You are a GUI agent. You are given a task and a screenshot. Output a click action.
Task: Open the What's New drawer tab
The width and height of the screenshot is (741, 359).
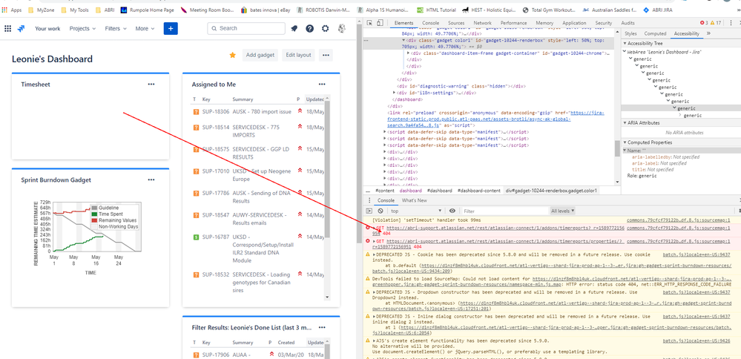415,200
